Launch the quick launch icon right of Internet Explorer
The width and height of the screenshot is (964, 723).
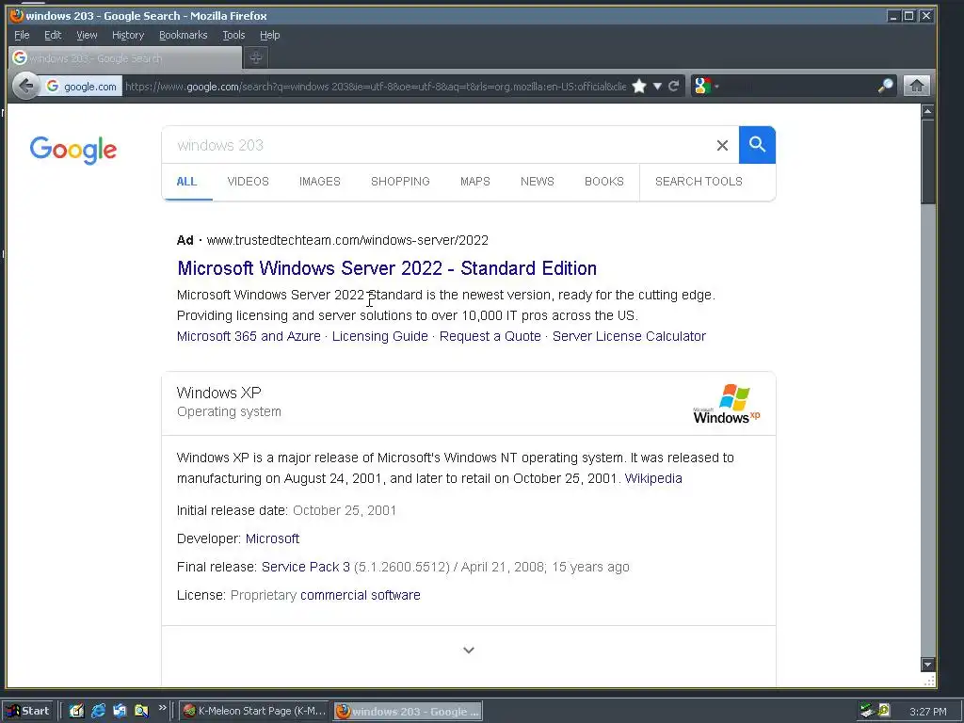pos(120,712)
